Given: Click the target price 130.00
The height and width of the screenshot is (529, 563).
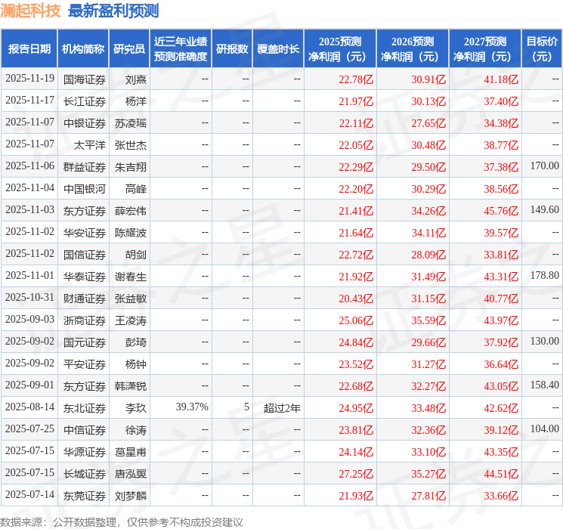Looking at the screenshot, I should (x=545, y=341).
